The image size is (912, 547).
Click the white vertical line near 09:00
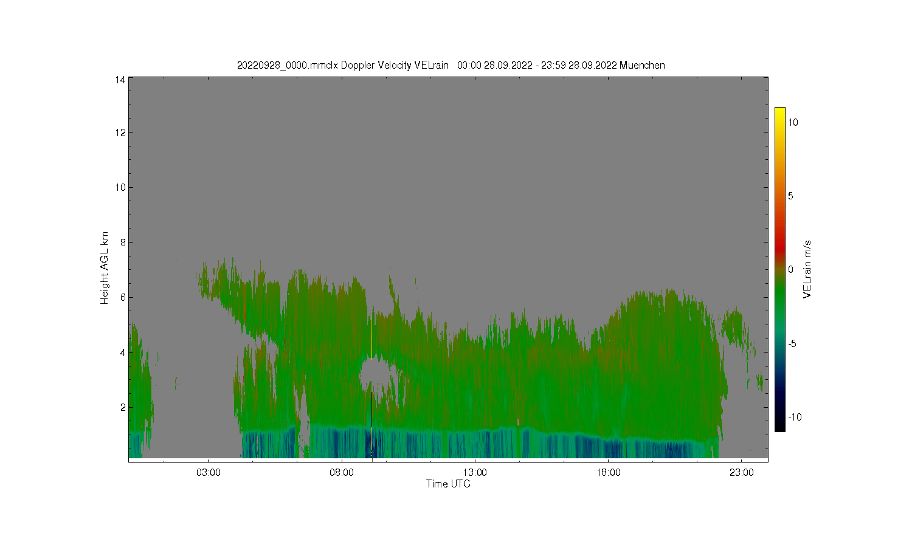click(371, 334)
